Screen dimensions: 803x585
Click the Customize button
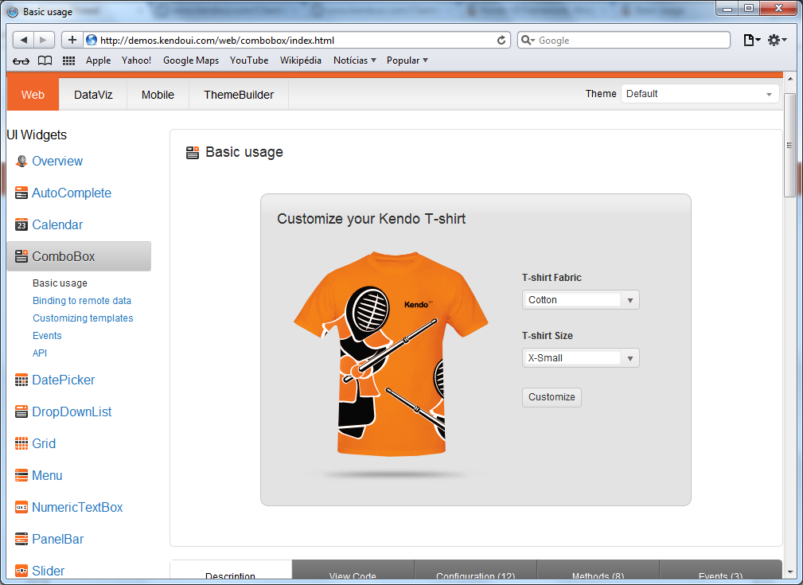tap(552, 397)
